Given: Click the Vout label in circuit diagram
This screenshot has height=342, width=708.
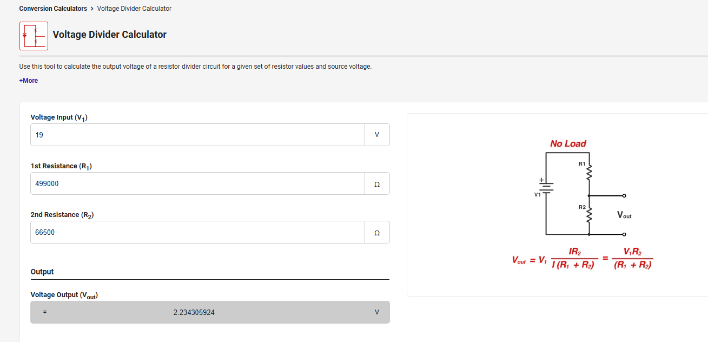Looking at the screenshot, I should click(624, 215).
